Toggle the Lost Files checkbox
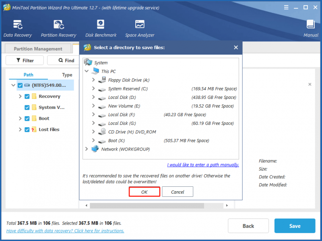 (27, 129)
